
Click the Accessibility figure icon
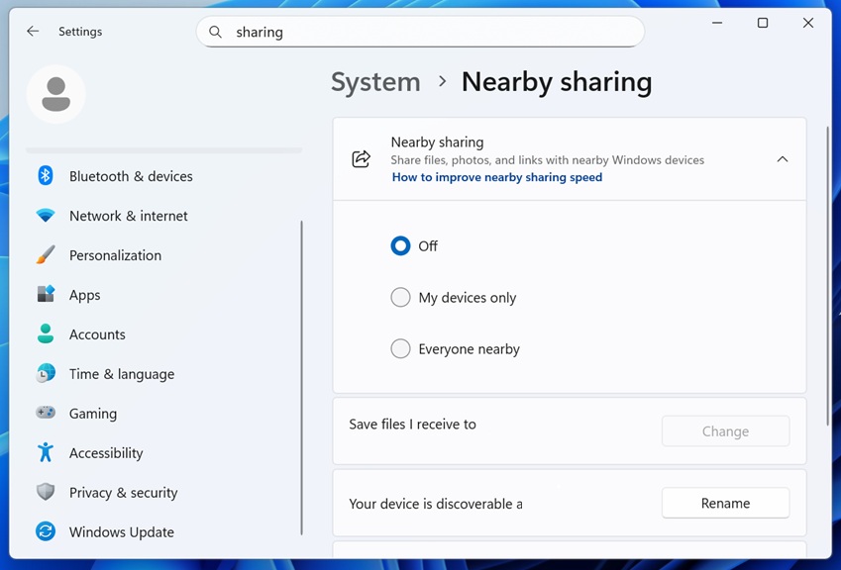click(x=46, y=453)
